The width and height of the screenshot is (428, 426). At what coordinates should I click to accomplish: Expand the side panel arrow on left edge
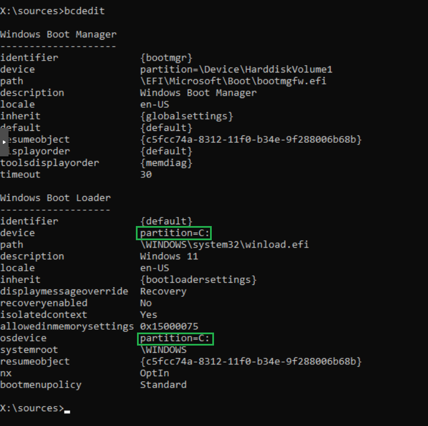tap(5, 142)
